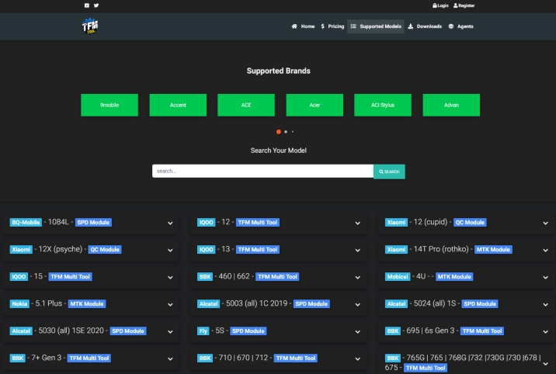
Task: Expand the BQ-Mobile 1084L row
Action: [91, 223]
